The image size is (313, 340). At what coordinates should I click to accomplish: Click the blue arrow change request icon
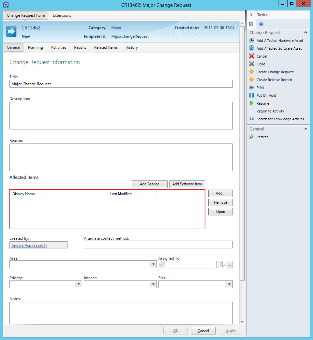coord(11,32)
